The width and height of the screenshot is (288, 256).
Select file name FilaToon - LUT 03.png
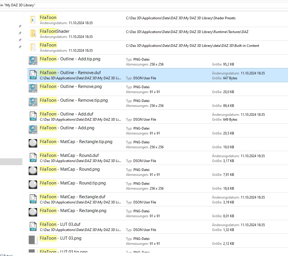(x=61, y=238)
